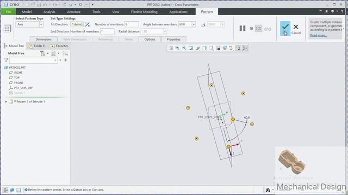Open the Options tab

click(x=150, y=40)
